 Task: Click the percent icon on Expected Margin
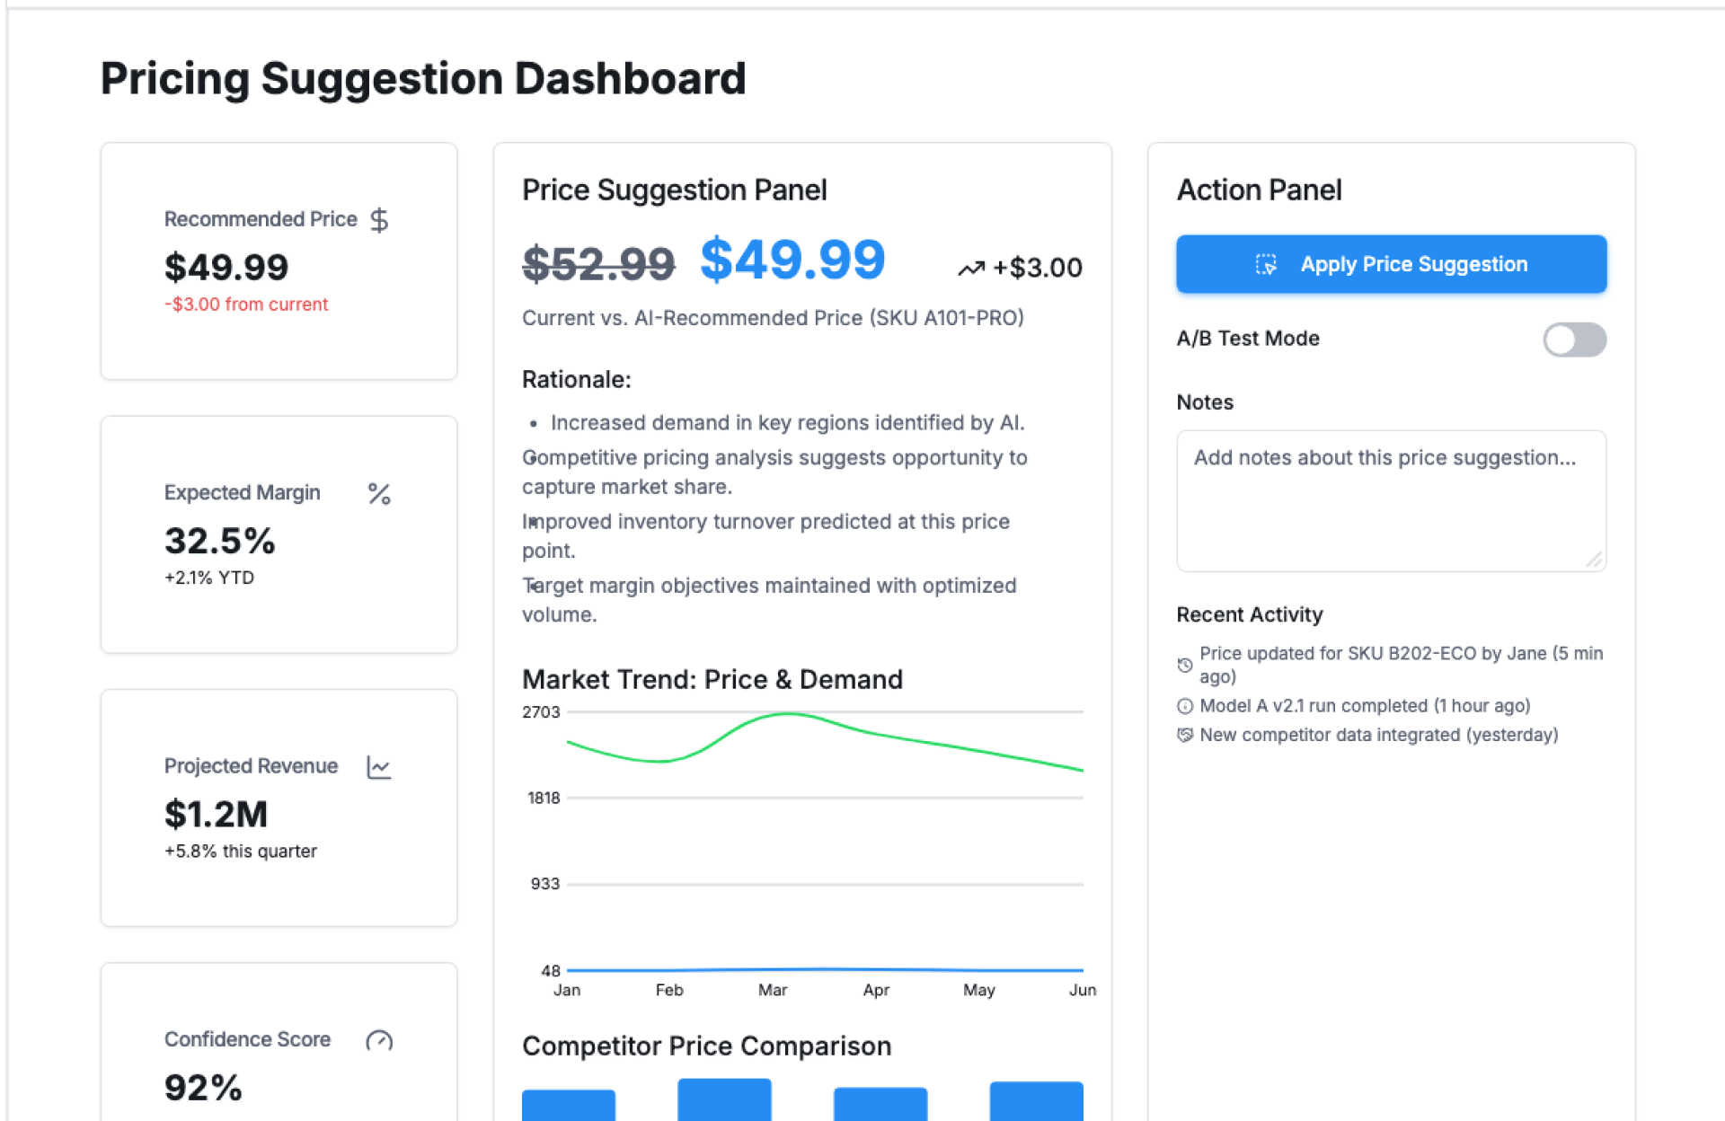pyautogui.click(x=379, y=494)
